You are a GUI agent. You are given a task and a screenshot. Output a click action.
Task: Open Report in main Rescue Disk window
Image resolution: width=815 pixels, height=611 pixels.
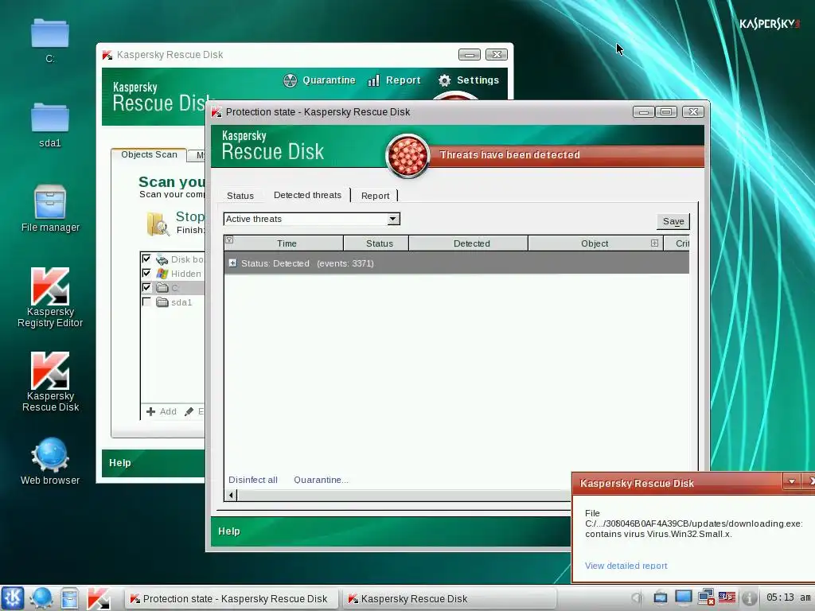click(x=394, y=80)
